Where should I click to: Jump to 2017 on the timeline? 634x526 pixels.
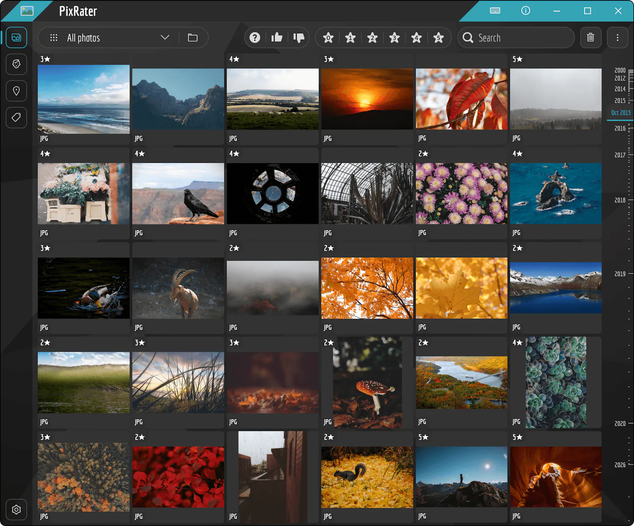(x=620, y=155)
